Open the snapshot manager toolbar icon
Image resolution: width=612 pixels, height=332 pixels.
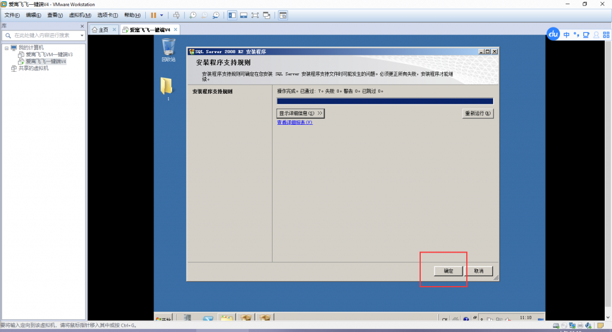pyautogui.click(x=216, y=15)
